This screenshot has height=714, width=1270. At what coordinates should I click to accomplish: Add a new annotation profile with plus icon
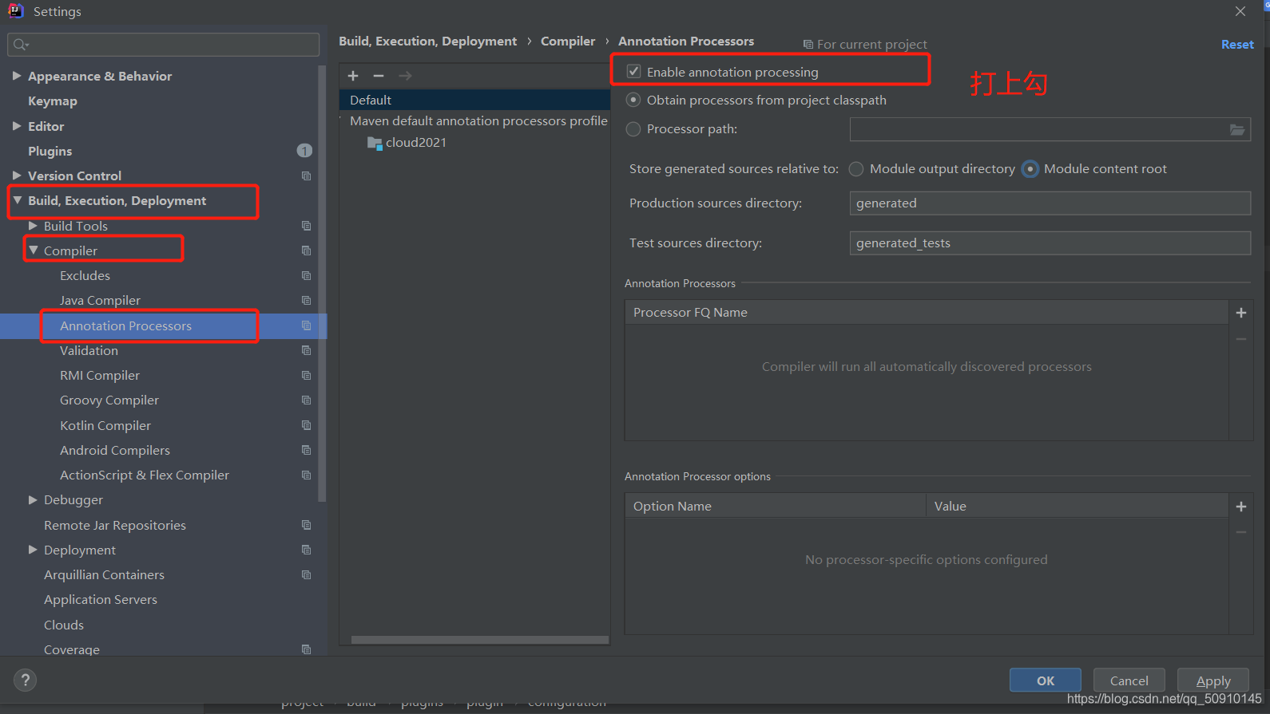[x=353, y=76]
